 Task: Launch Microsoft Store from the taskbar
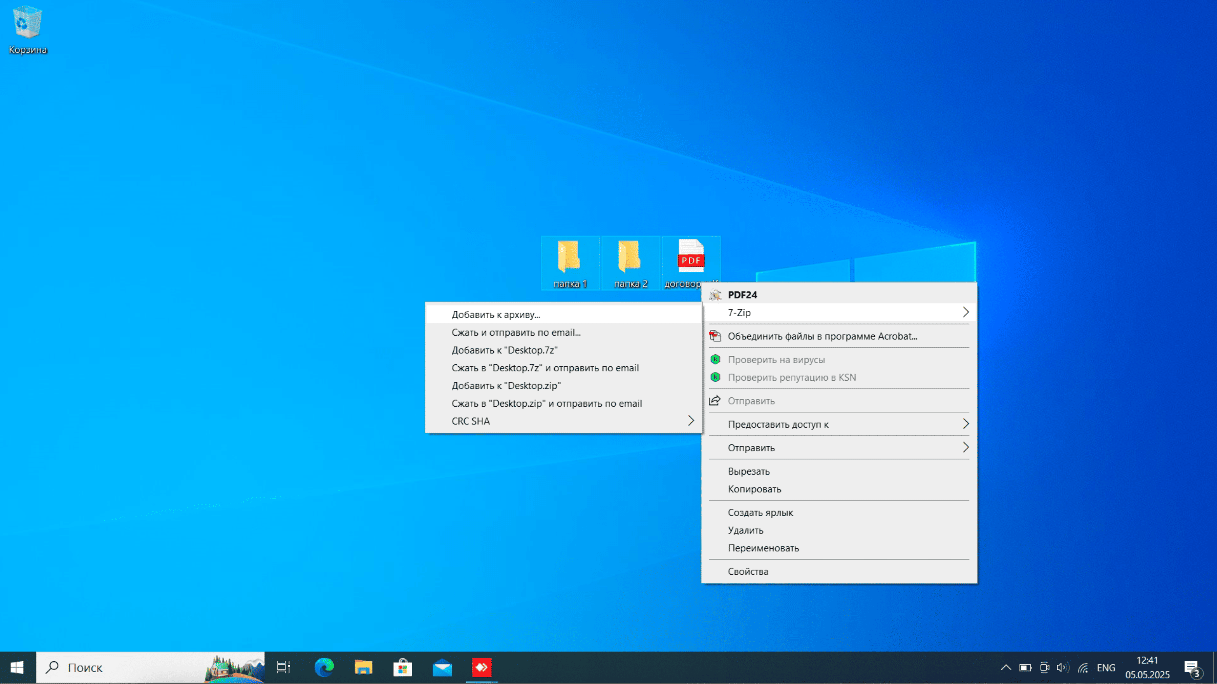click(x=403, y=667)
